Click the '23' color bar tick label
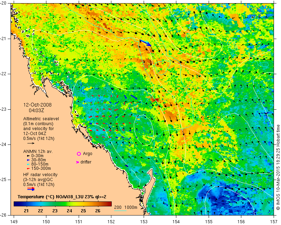The image size is (281, 225). coord(55,211)
